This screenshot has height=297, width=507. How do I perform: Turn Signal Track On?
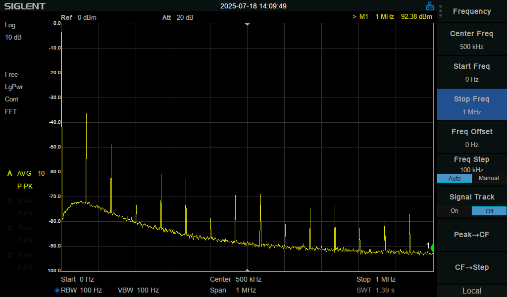455,211
